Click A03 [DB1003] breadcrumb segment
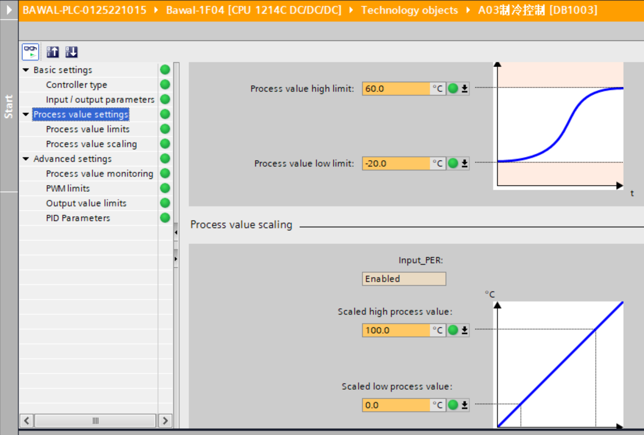This screenshot has width=644, height=435. point(538,10)
